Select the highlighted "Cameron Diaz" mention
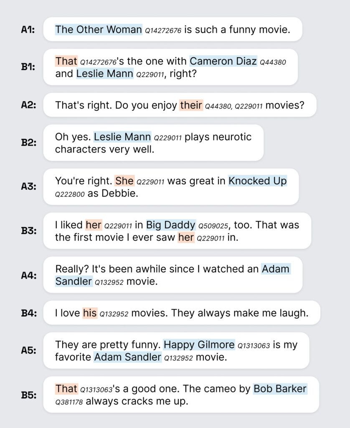 pos(223,61)
